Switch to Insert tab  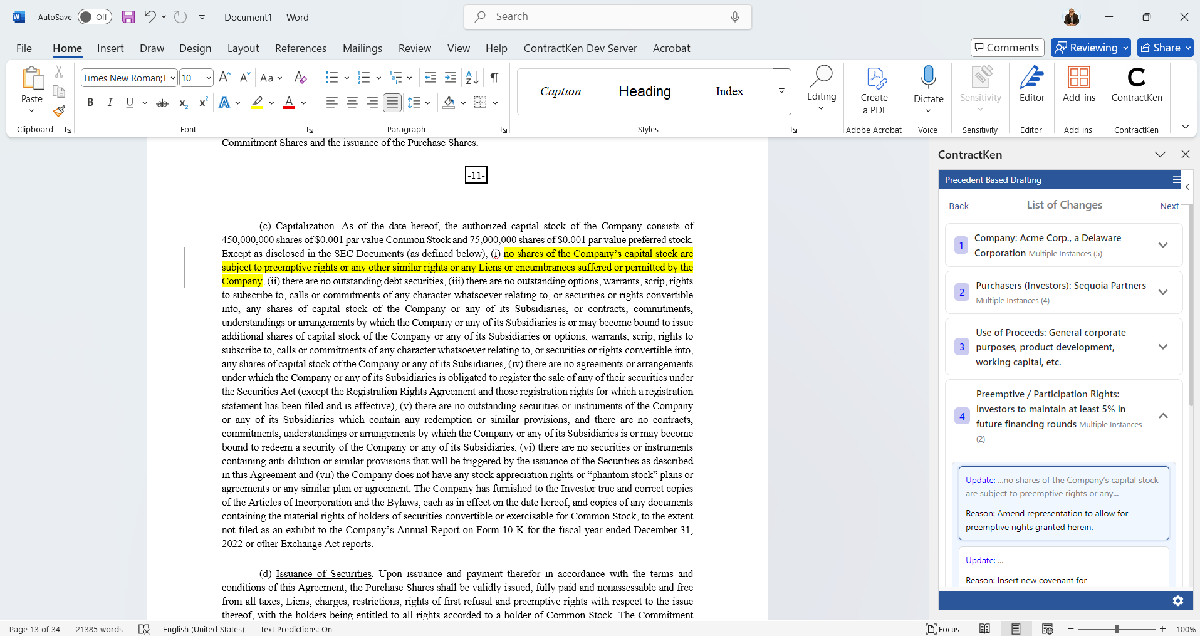click(110, 48)
